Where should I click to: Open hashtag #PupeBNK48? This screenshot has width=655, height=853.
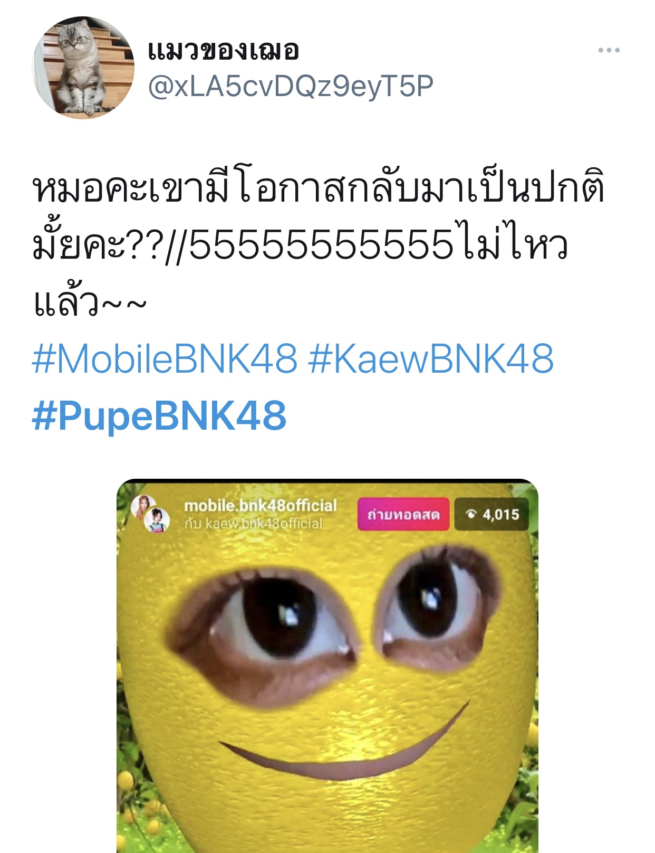(159, 416)
